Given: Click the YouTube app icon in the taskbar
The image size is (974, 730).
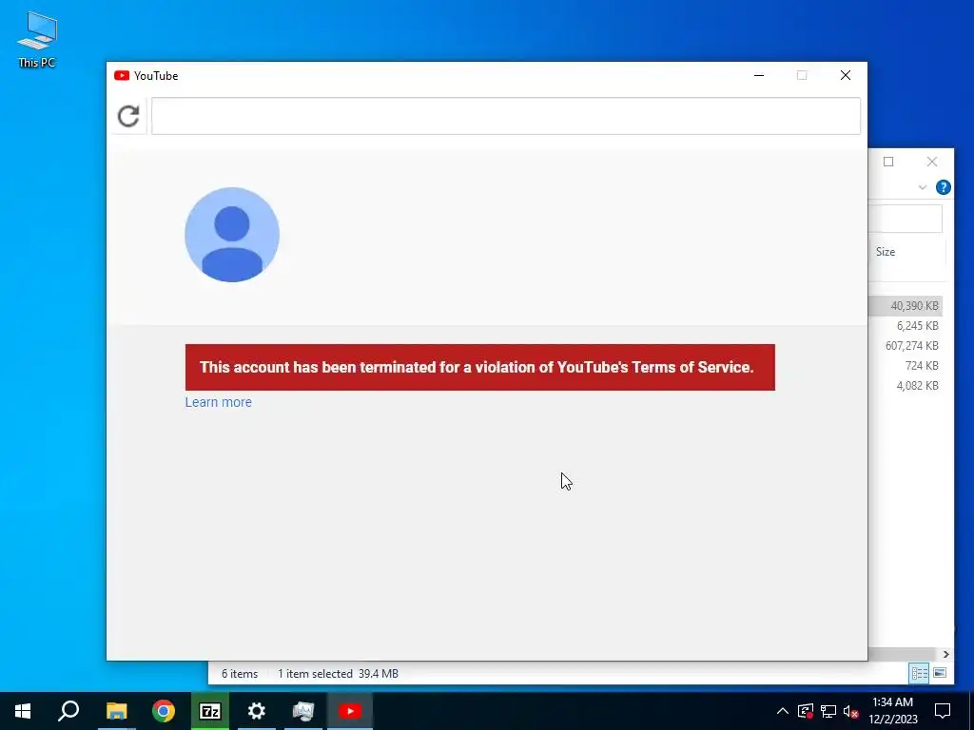Looking at the screenshot, I should coord(350,711).
